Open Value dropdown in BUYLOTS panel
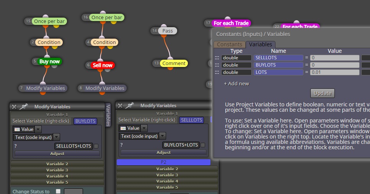Image resolution: width=370 pixels, height=194 pixels. [x=38, y=129]
